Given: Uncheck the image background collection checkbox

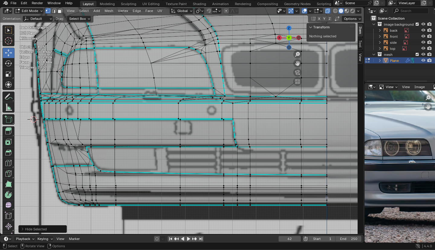Looking at the screenshot, I should pos(417,24).
